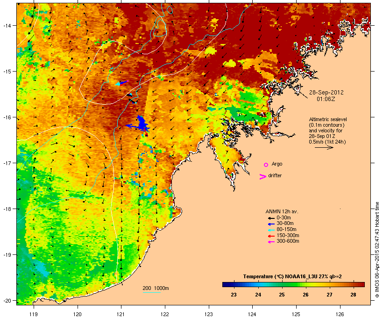Click the red 150-300m arrow icon
Viewport: 383px width, 318px height.
click(x=271, y=236)
